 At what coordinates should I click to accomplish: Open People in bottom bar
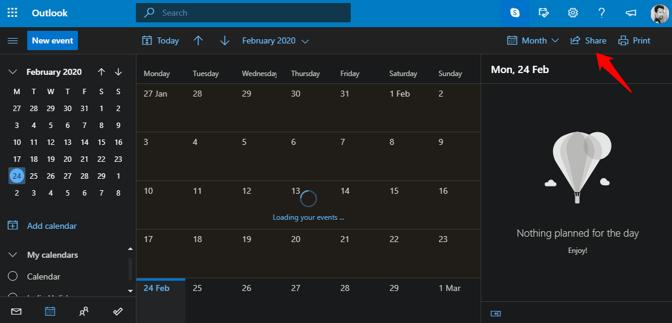click(x=84, y=312)
